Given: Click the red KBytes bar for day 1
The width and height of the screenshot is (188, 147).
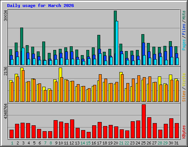Looking at the screenshot, I should pyautogui.click(x=11, y=134).
